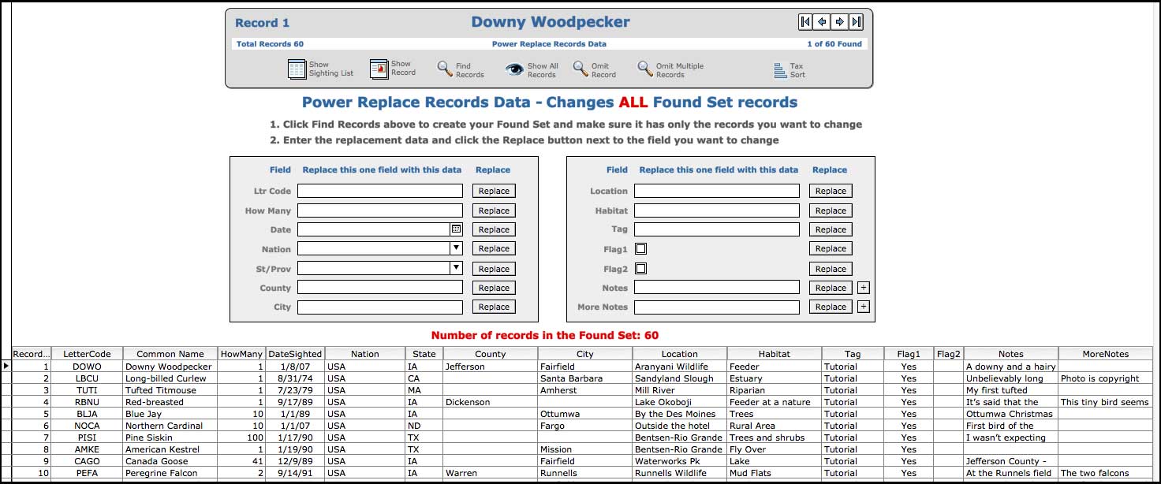Click Omit Multiple Records icon
The height and width of the screenshot is (484, 1161).
(x=644, y=69)
